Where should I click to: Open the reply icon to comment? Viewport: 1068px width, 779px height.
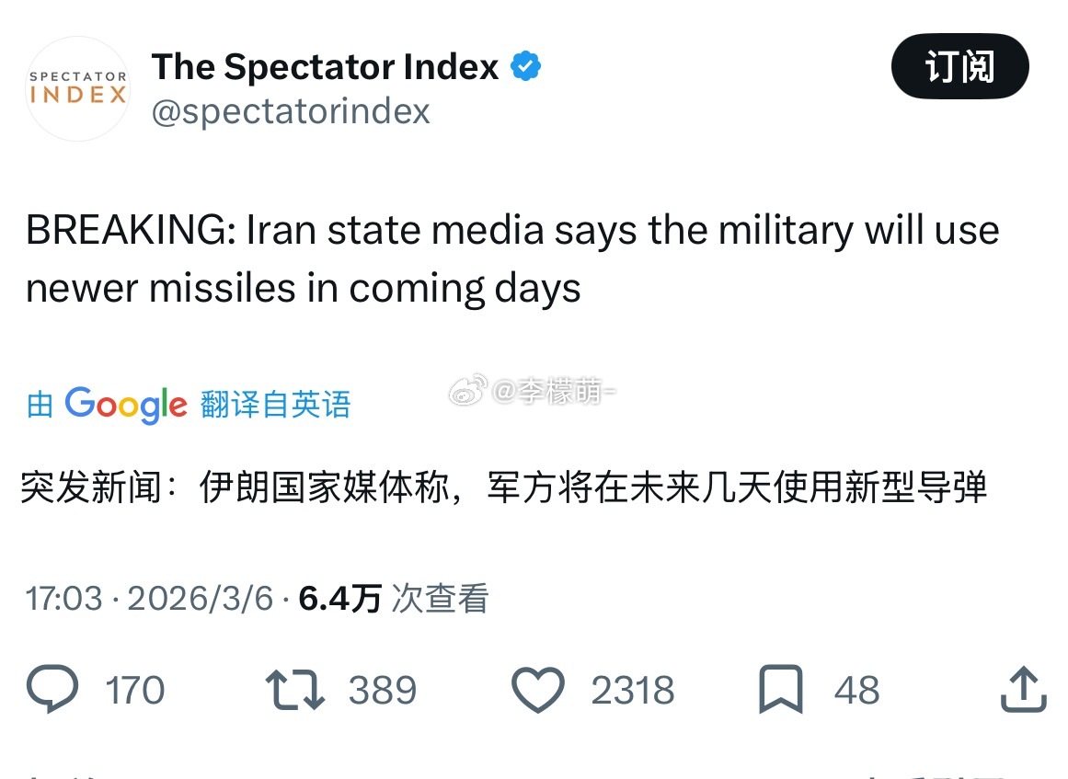[x=52, y=690]
